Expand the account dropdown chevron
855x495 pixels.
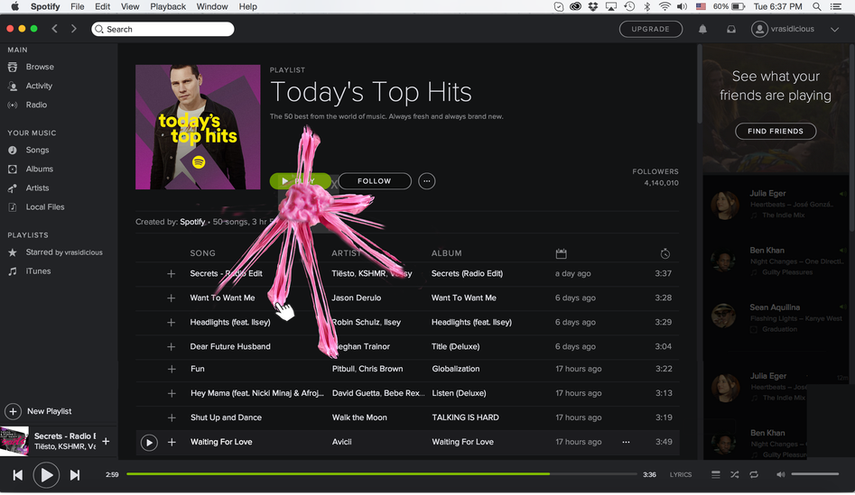pyautogui.click(x=835, y=30)
